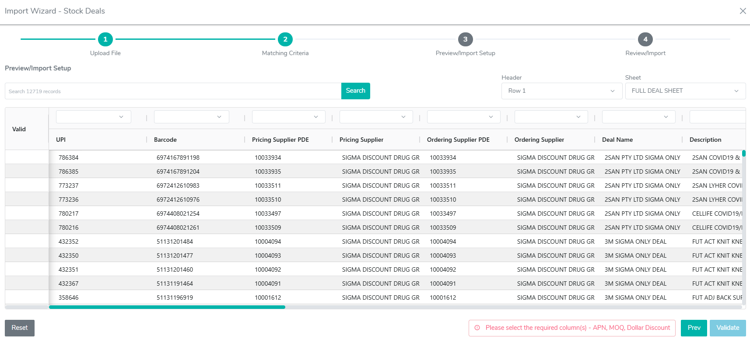Close the Import Wizard dialog
Screen dimensions: 750x343
tap(743, 11)
